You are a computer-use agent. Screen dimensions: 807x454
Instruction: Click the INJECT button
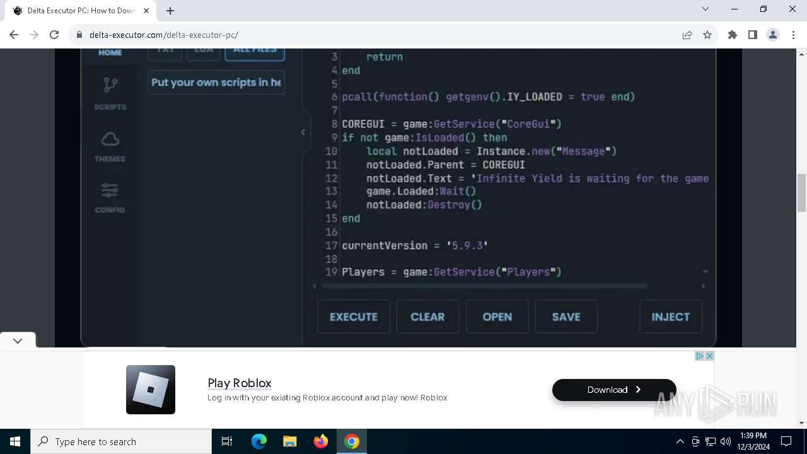[x=671, y=317]
